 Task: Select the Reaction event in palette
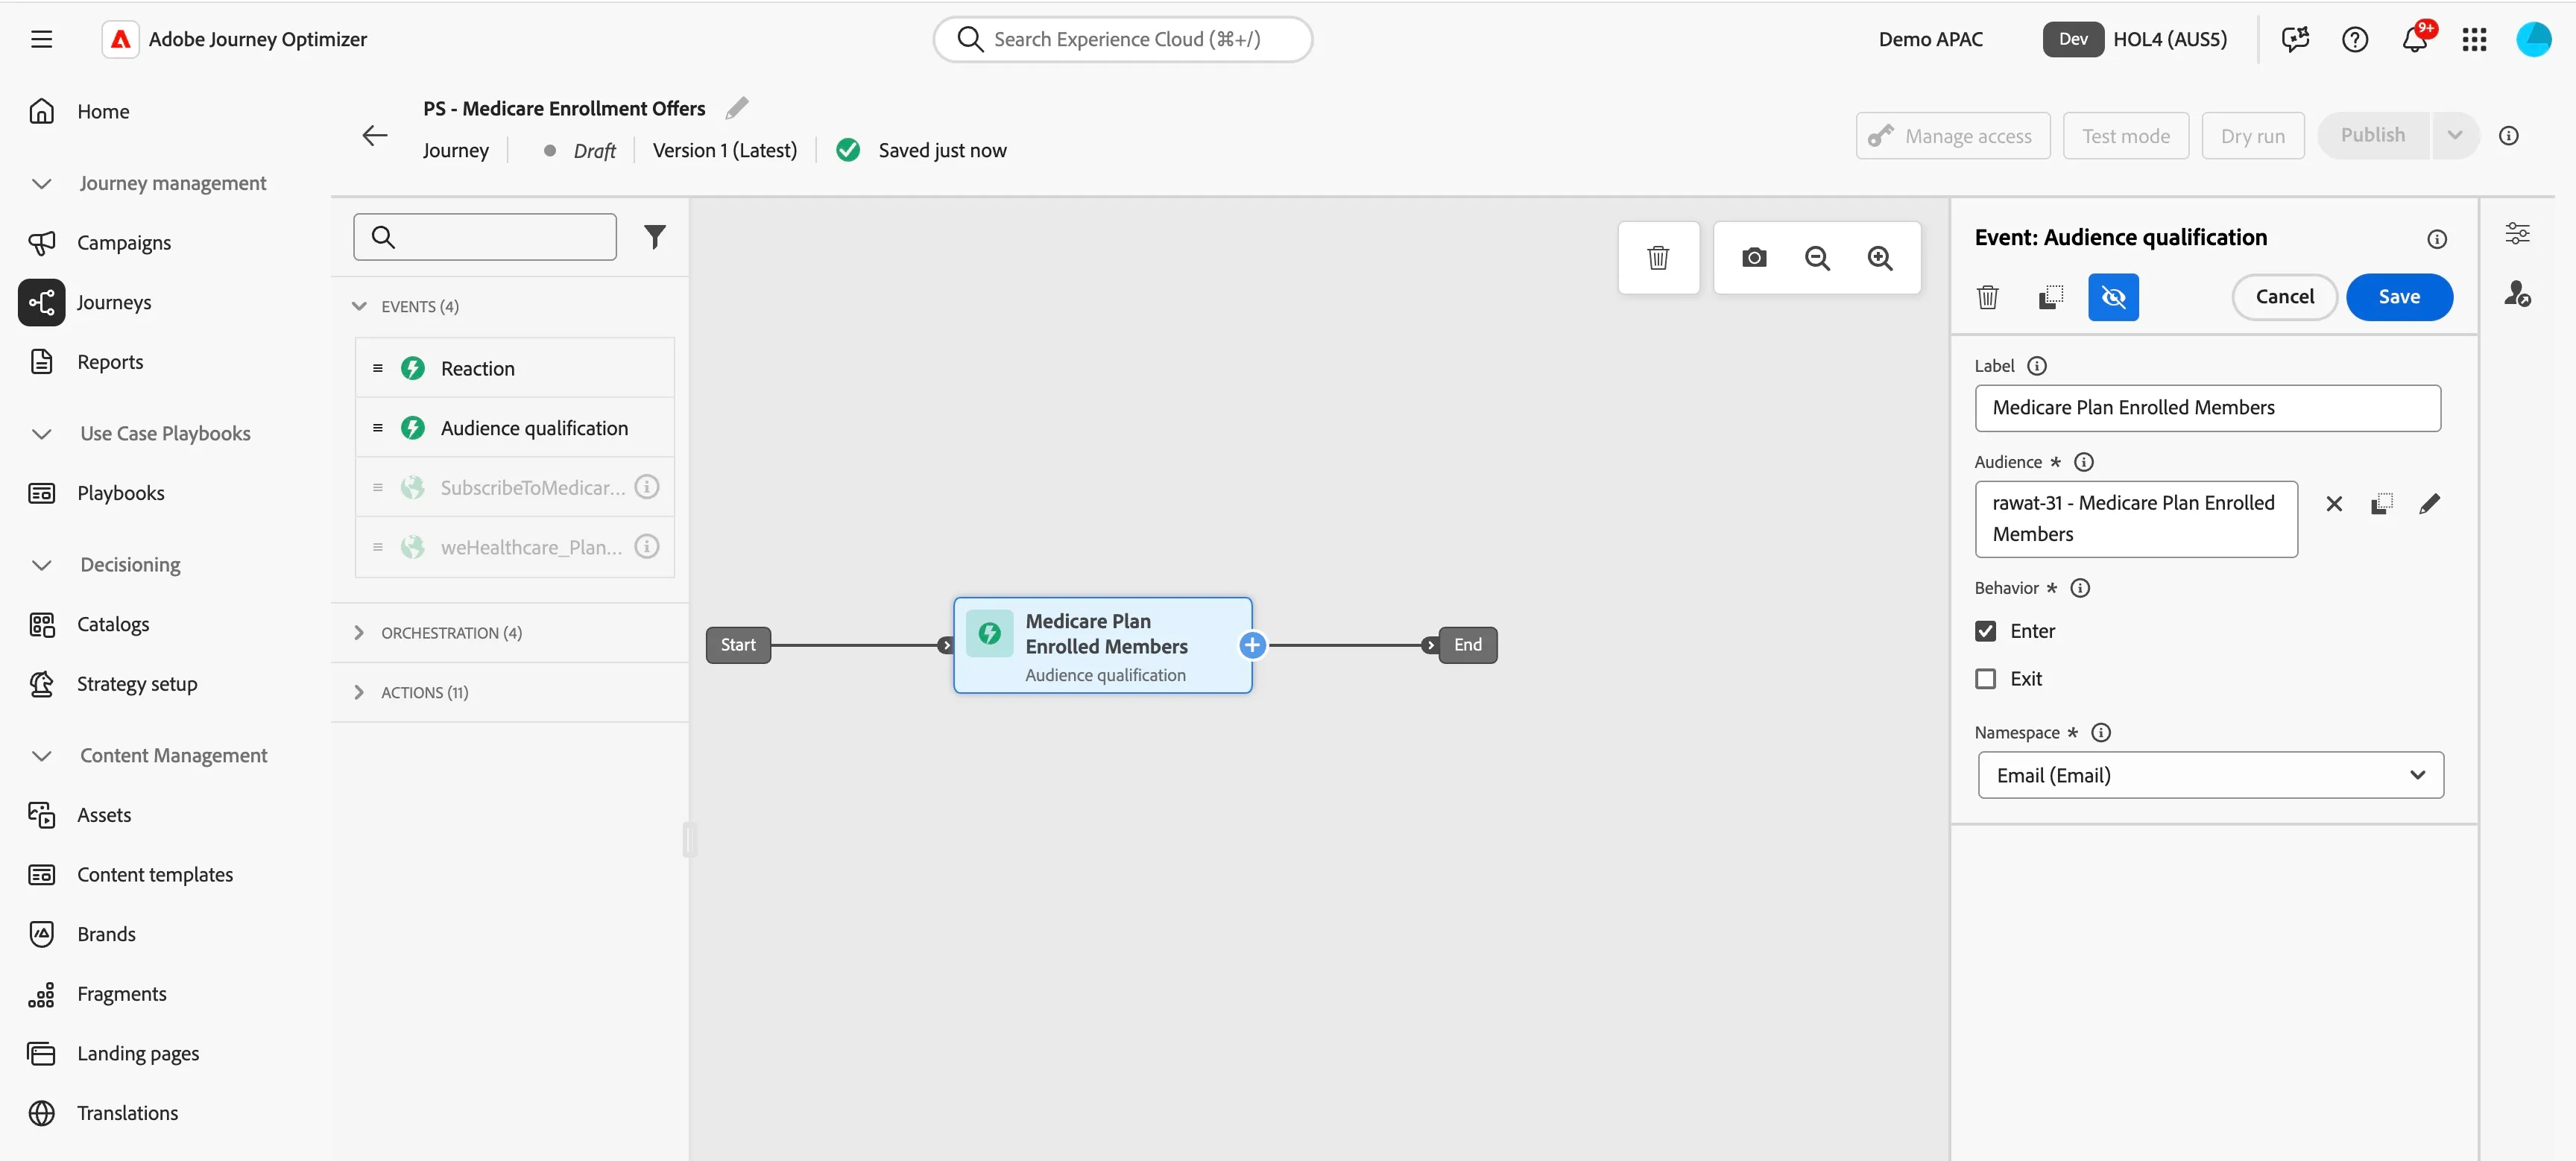[514, 368]
